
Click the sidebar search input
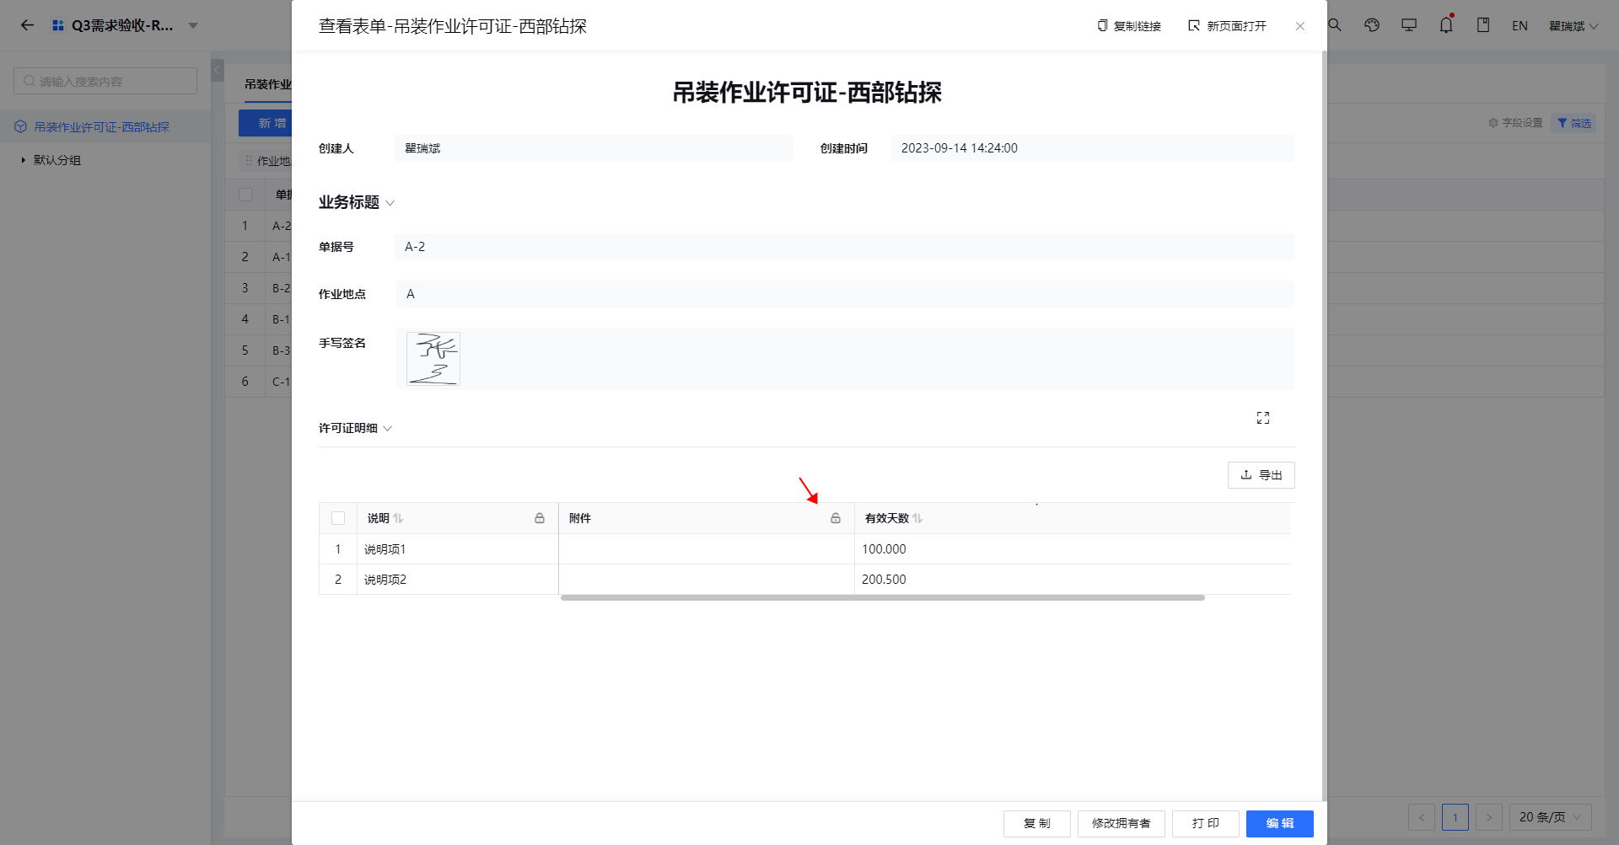coord(105,81)
